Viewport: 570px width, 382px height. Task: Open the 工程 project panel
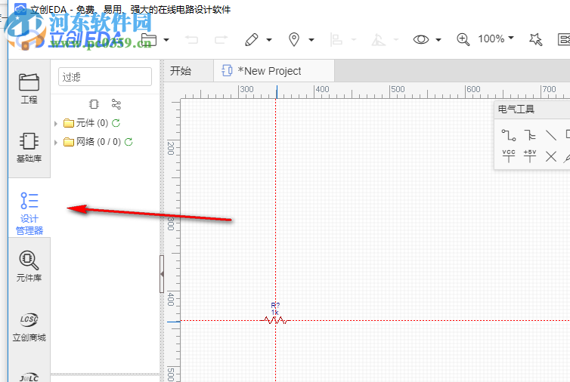(29, 88)
